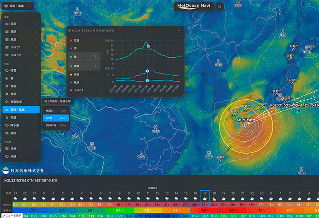This screenshot has height=218, width=319.
Task: Toggle the 風 series in the graph legend
Action: click(84, 57)
